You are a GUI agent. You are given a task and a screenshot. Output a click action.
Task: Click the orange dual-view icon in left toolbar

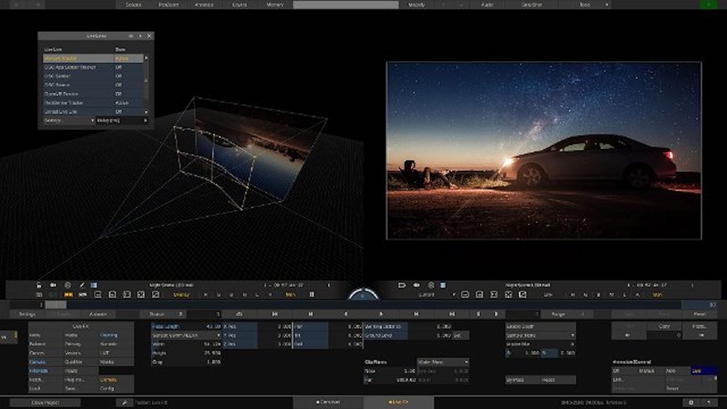point(70,294)
